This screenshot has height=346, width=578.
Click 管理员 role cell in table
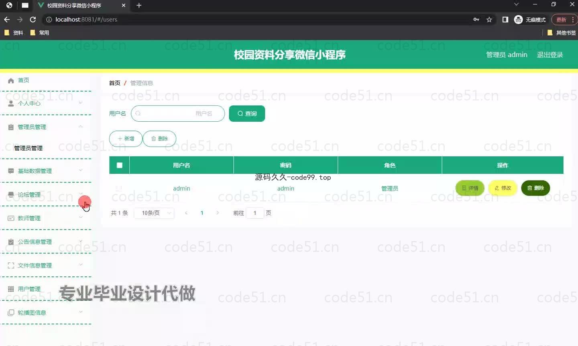coord(390,188)
